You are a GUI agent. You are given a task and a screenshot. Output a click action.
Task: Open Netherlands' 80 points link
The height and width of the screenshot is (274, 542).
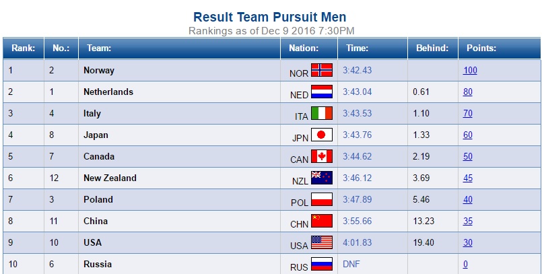[468, 92]
